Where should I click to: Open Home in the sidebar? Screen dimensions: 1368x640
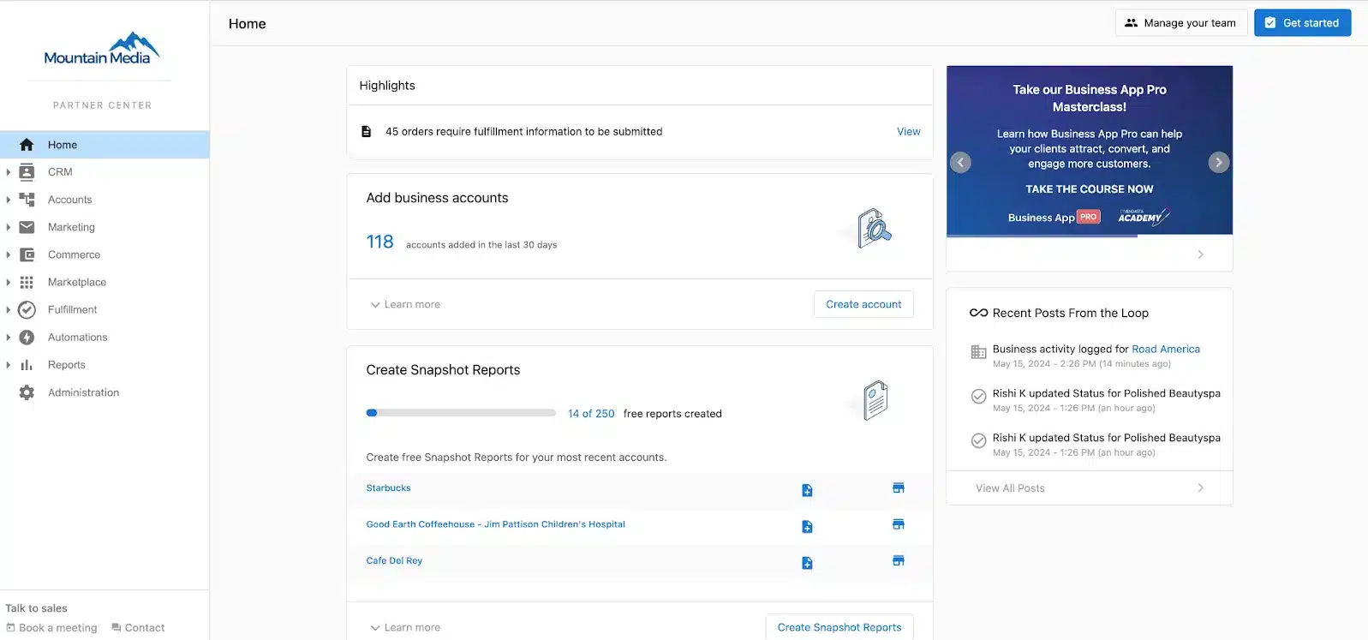[105, 145]
